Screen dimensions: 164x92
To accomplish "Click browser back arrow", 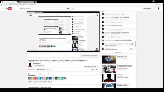I will pyautogui.click(x=2, y=5).
